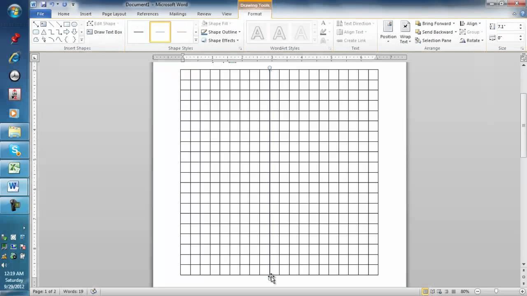
Task: Undo the last action
Action: 52,5
